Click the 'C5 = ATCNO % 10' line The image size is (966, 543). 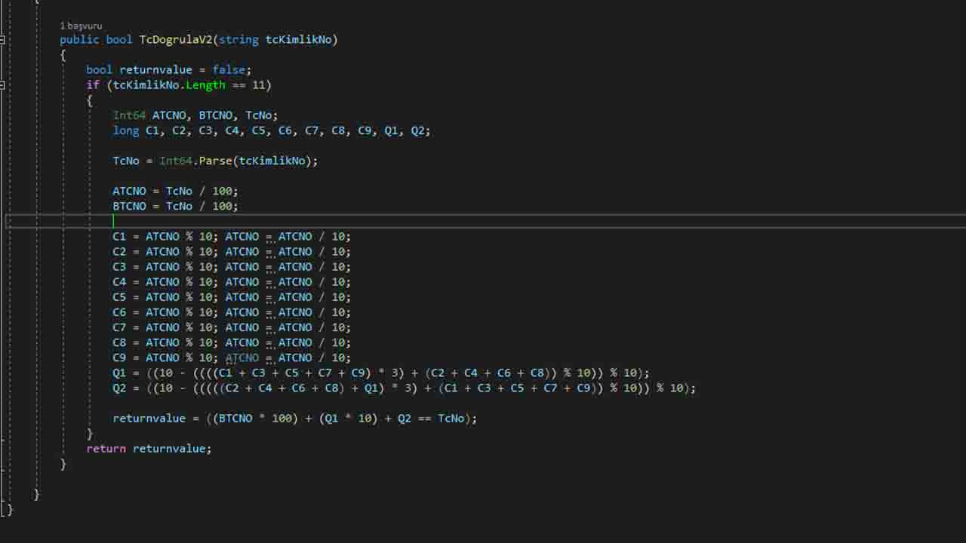tap(232, 297)
